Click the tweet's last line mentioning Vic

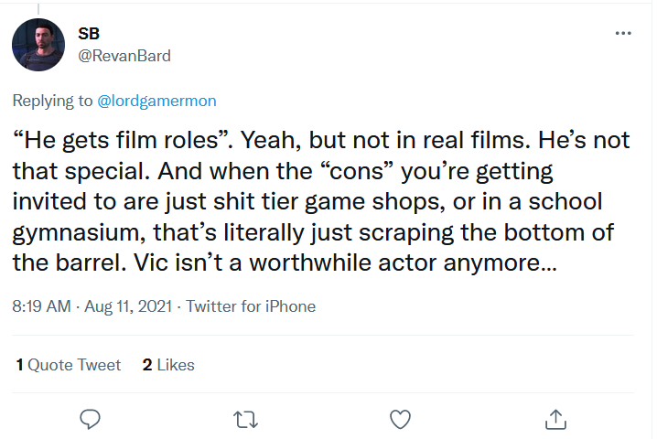[285, 263]
